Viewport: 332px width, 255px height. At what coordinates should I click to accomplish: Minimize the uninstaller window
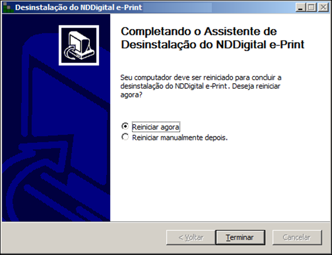301,7
